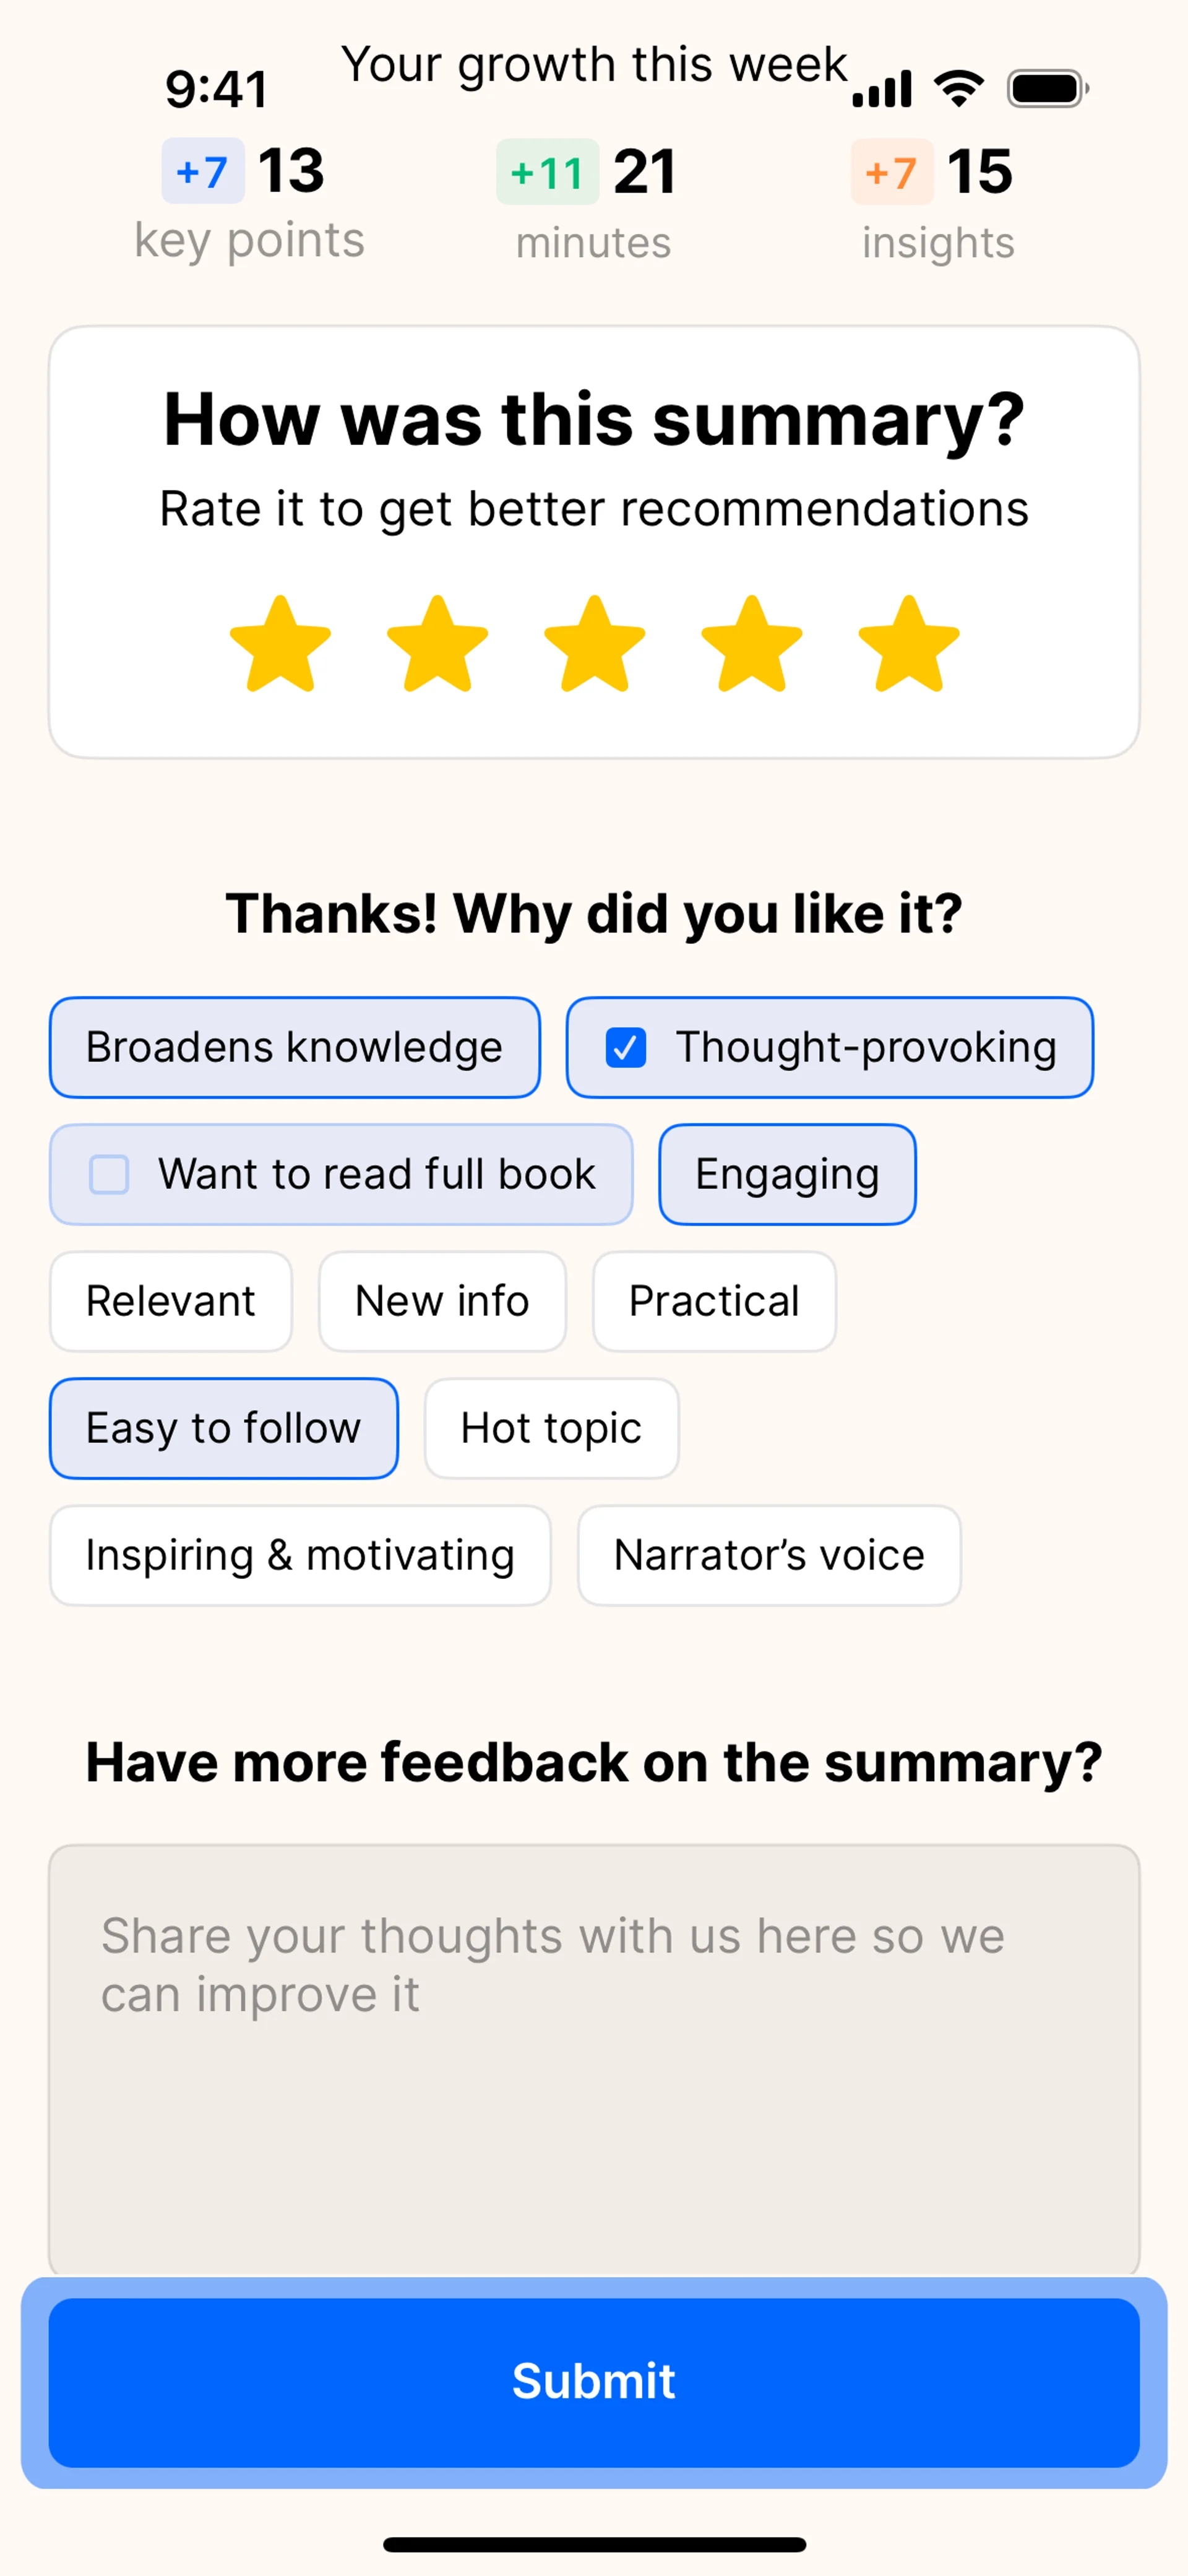The height and width of the screenshot is (2576, 1188).
Task: Toggle the Engaging reason chip
Action: 787,1174
